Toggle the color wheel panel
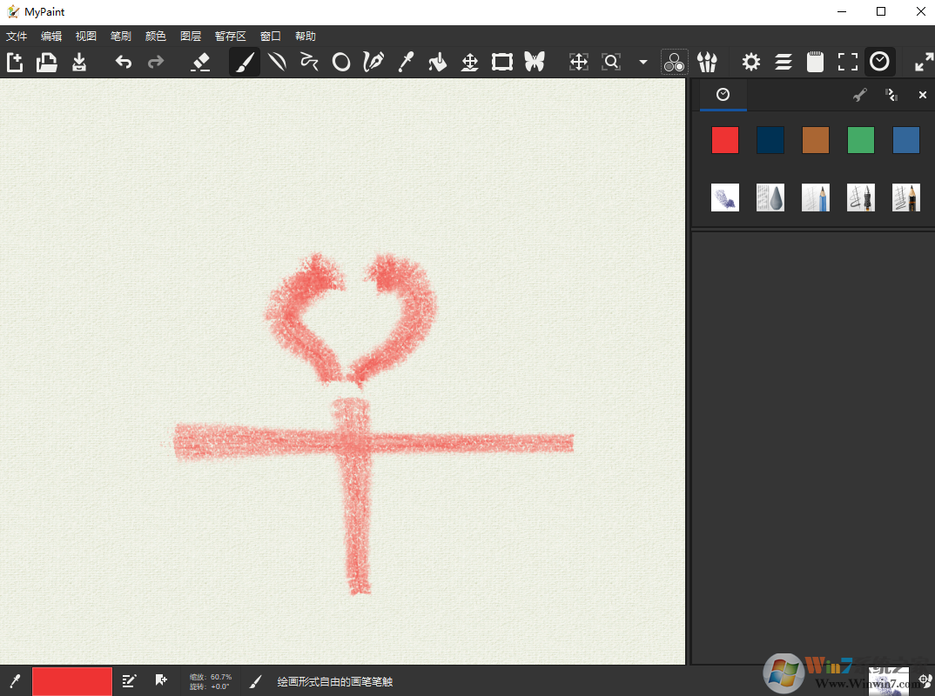 click(x=674, y=61)
